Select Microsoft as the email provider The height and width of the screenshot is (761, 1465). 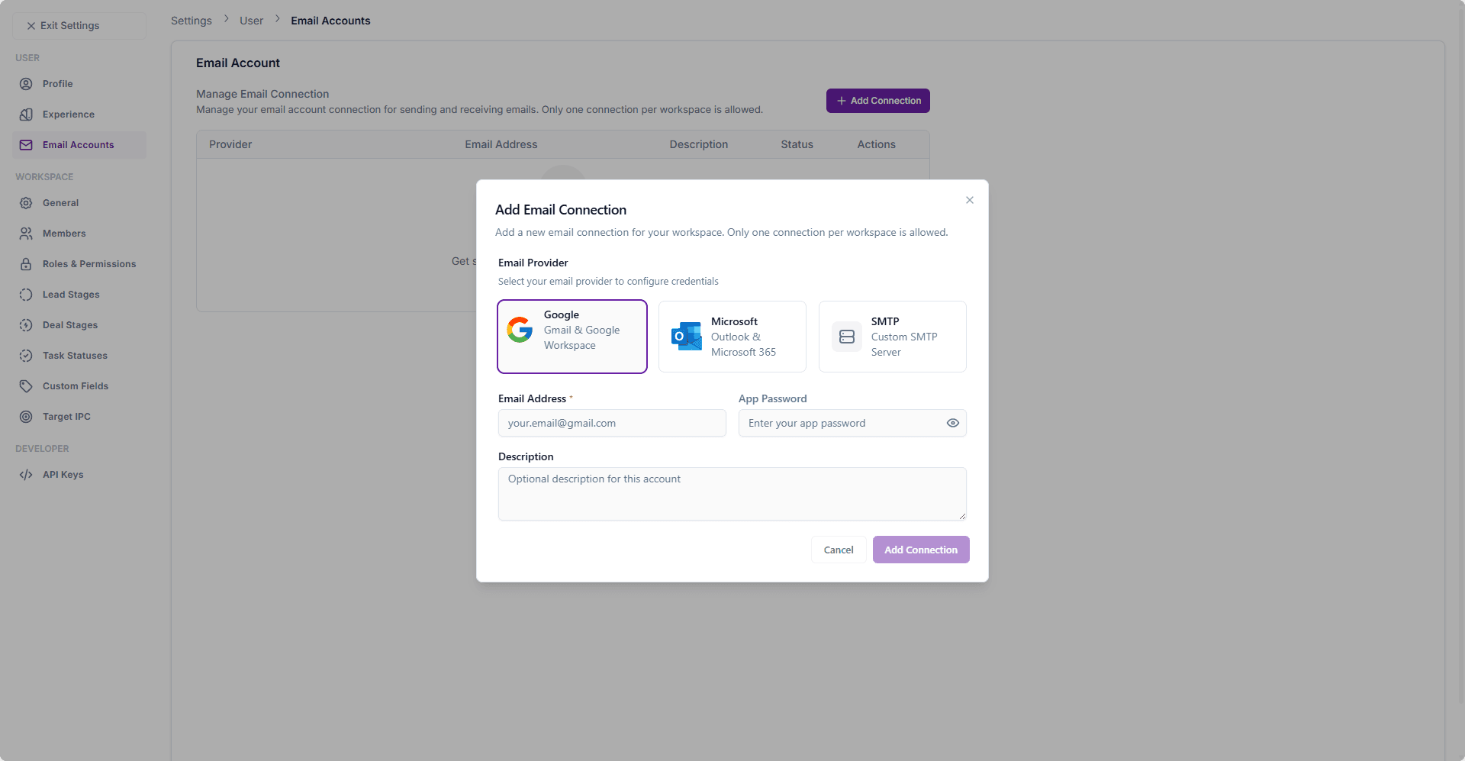(x=732, y=337)
